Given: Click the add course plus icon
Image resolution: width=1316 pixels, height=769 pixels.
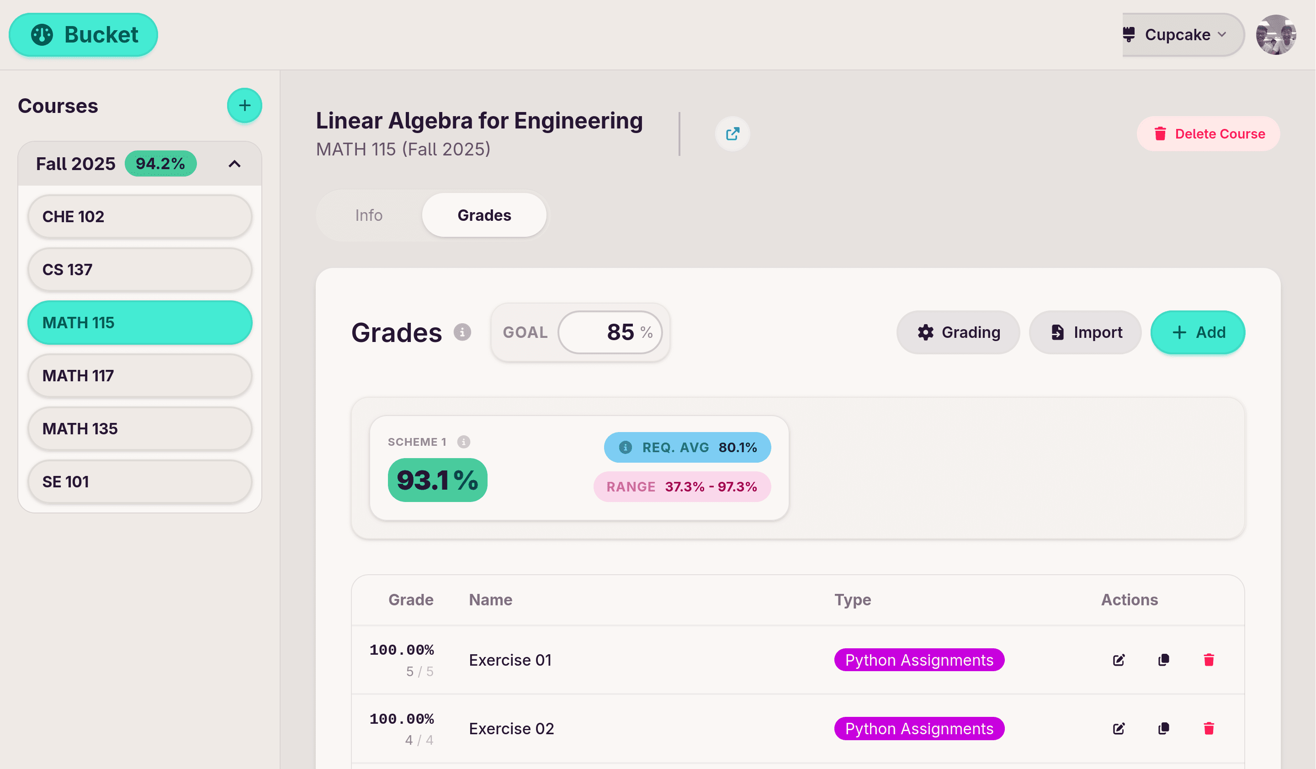Looking at the screenshot, I should (x=244, y=106).
